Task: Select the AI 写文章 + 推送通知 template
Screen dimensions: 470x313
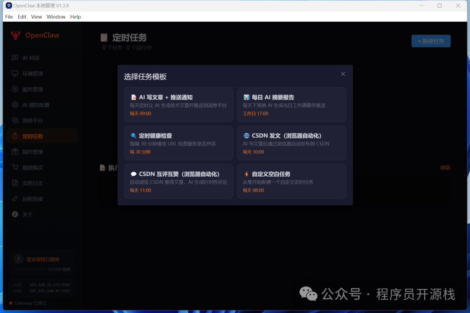Action: point(178,104)
